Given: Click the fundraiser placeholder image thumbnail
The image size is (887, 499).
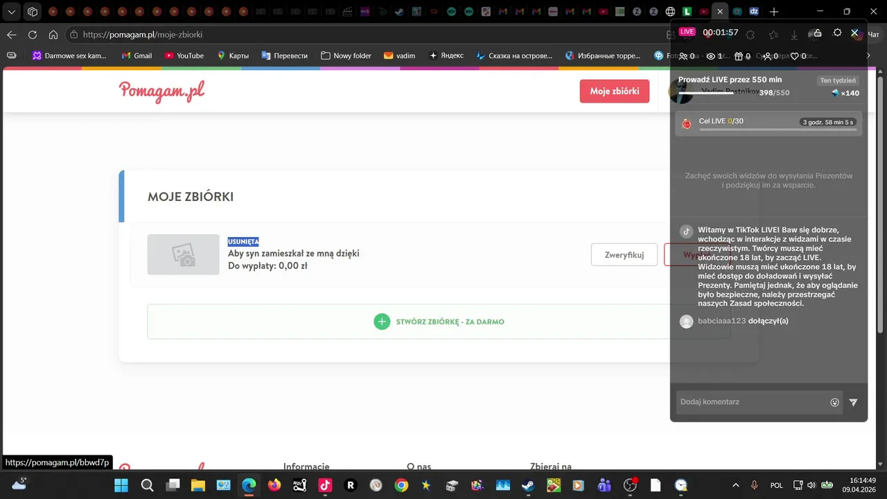Looking at the screenshot, I should coord(184,254).
